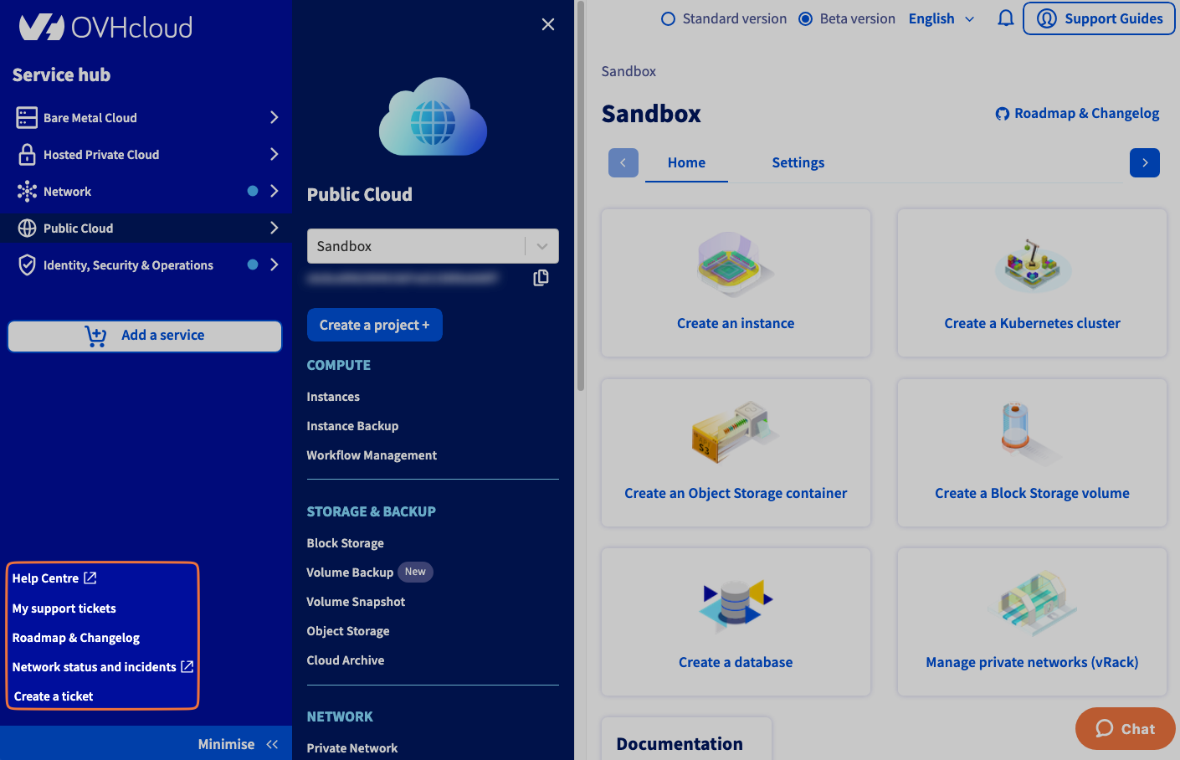Open notifications via the bell icon
Image resolution: width=1180 pixels, height=760 pixels.
coord(1006,18)
